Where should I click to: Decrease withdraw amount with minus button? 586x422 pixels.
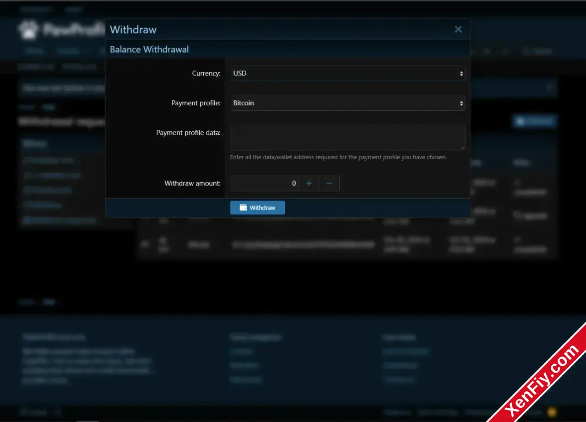pyautogui.click(x=329, y=184)
